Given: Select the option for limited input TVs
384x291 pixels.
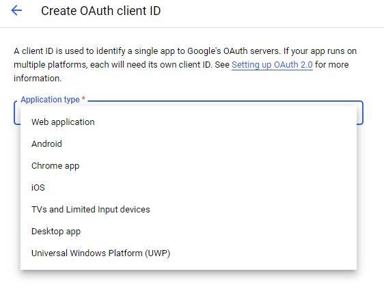Looking at the screenshot, I should click(x=189, y=210).
